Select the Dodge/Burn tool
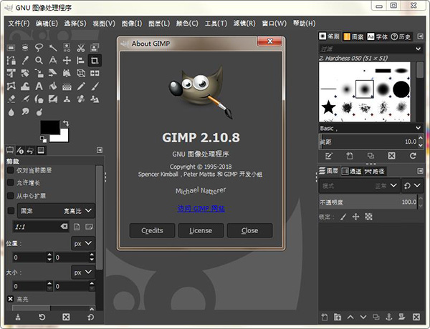The image size is (430, 329). click(39, 112)
